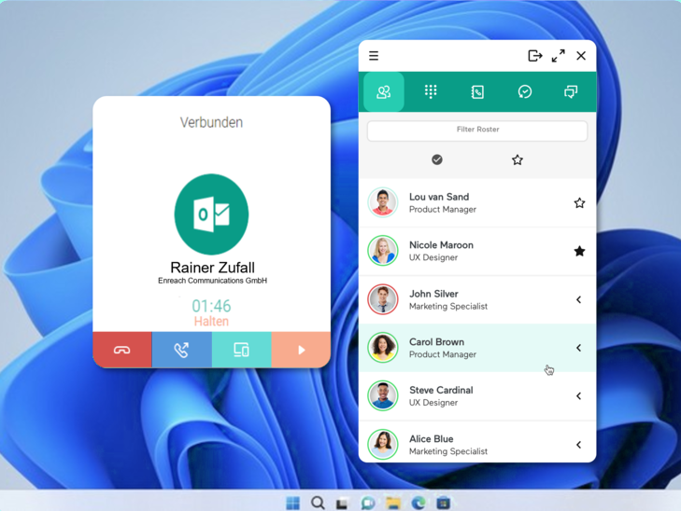Open the call history tab

pos(525,92)
